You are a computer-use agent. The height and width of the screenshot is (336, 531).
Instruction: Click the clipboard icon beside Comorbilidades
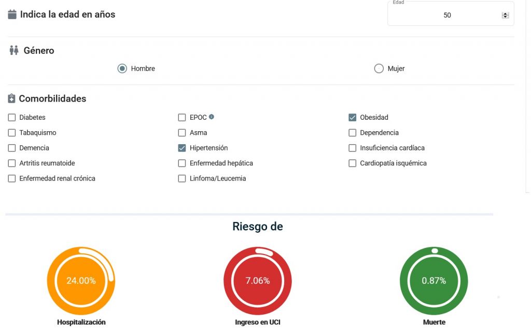click(x=12, y=99)
